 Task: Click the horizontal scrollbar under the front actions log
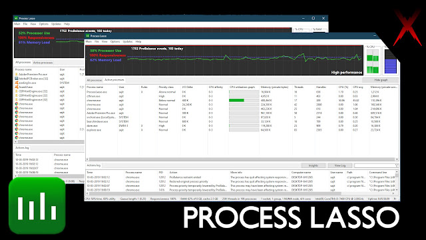(x=240, y=193)
